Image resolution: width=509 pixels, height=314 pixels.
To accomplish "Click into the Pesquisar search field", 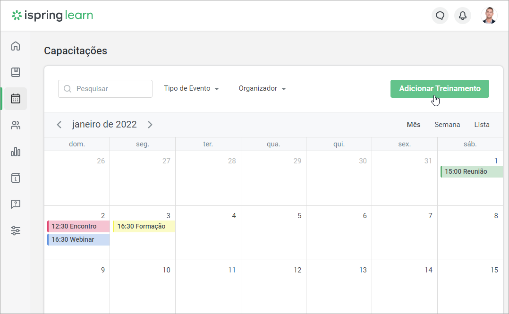I will tap(105, 89).
